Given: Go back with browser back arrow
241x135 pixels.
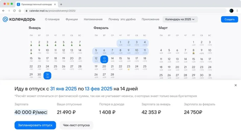Looking at the screenshot, I should coord(4,11).
